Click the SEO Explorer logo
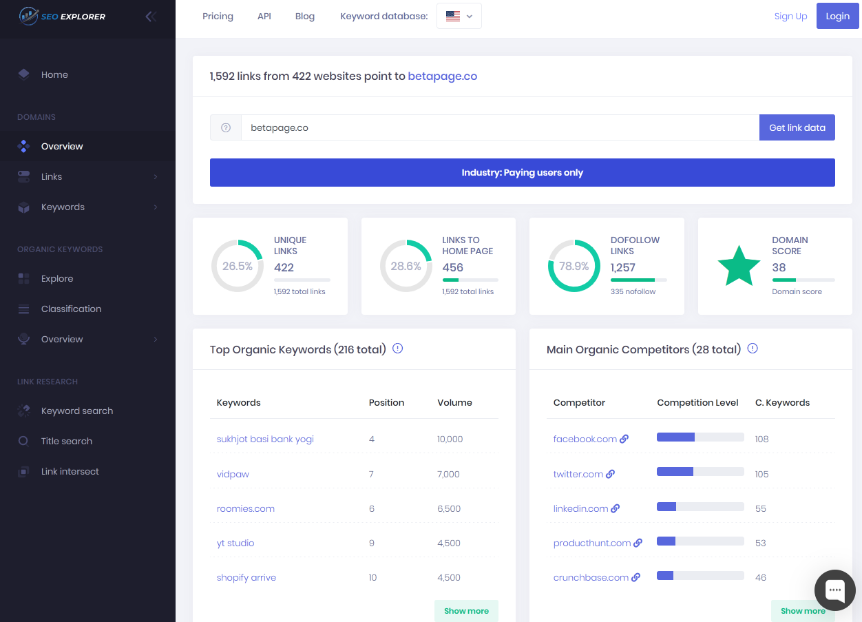The image size is (862, 622). tap(63, 15)
